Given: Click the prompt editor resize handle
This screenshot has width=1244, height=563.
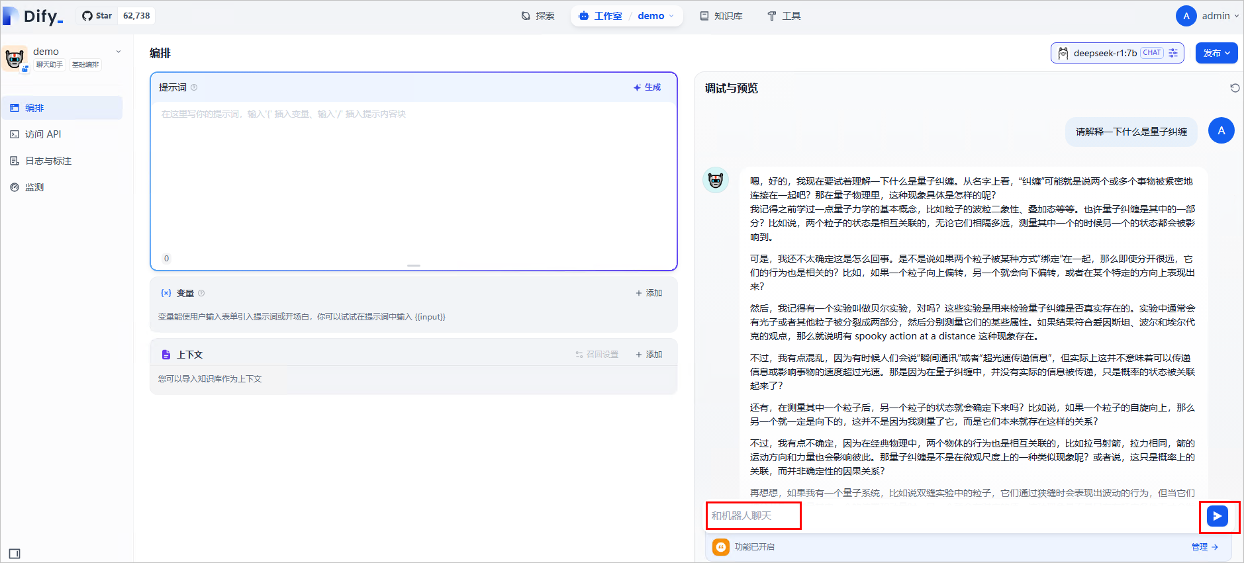Looking at the screenshot, I should click(x=414, y=265).
